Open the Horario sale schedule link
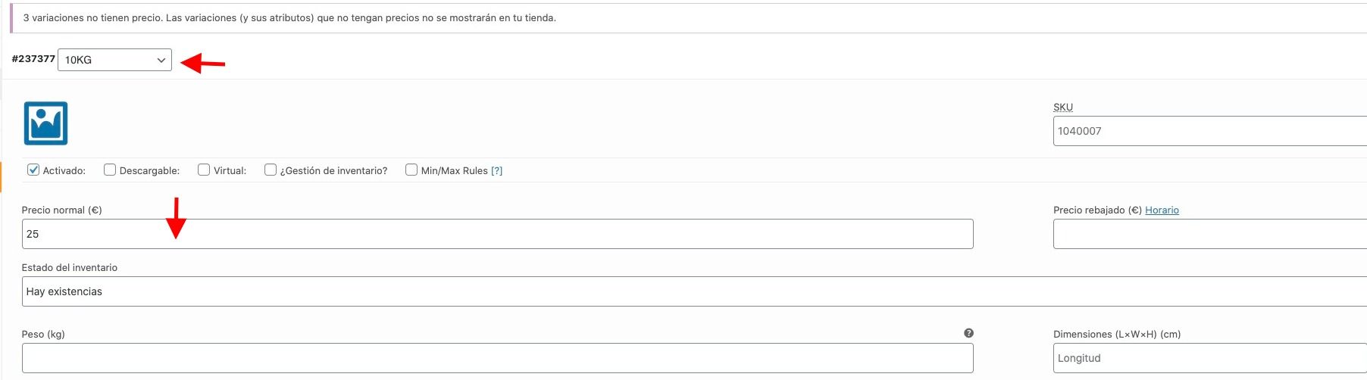1367x380 pixels. [1162, 210]
